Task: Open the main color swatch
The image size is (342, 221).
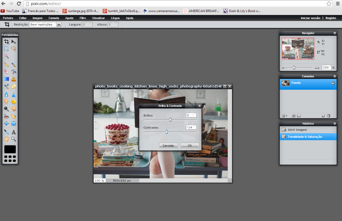Action: [x=10, y=149]
